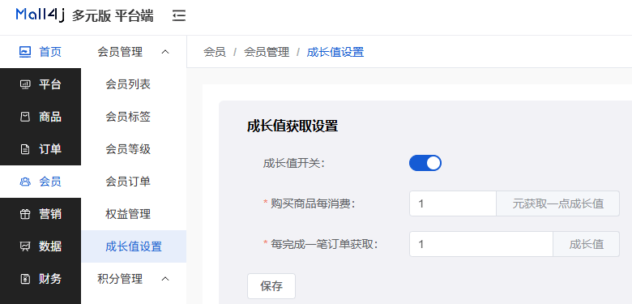Click 会员 in the breadcrumb
This screenshot has width=632, height=304.
click(215, 52)
